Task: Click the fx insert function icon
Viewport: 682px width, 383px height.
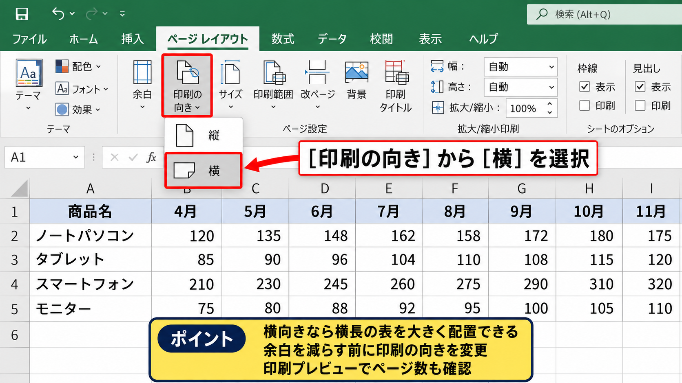Action: (x=151, y=157)
